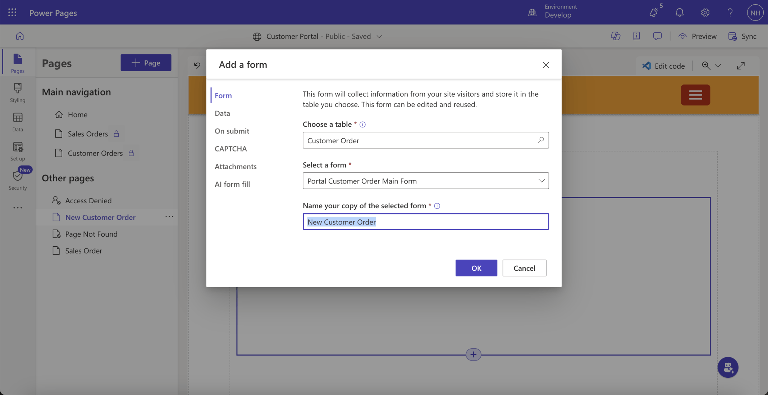Switch to the CAPTCHA tab

(x=230, y=149)
